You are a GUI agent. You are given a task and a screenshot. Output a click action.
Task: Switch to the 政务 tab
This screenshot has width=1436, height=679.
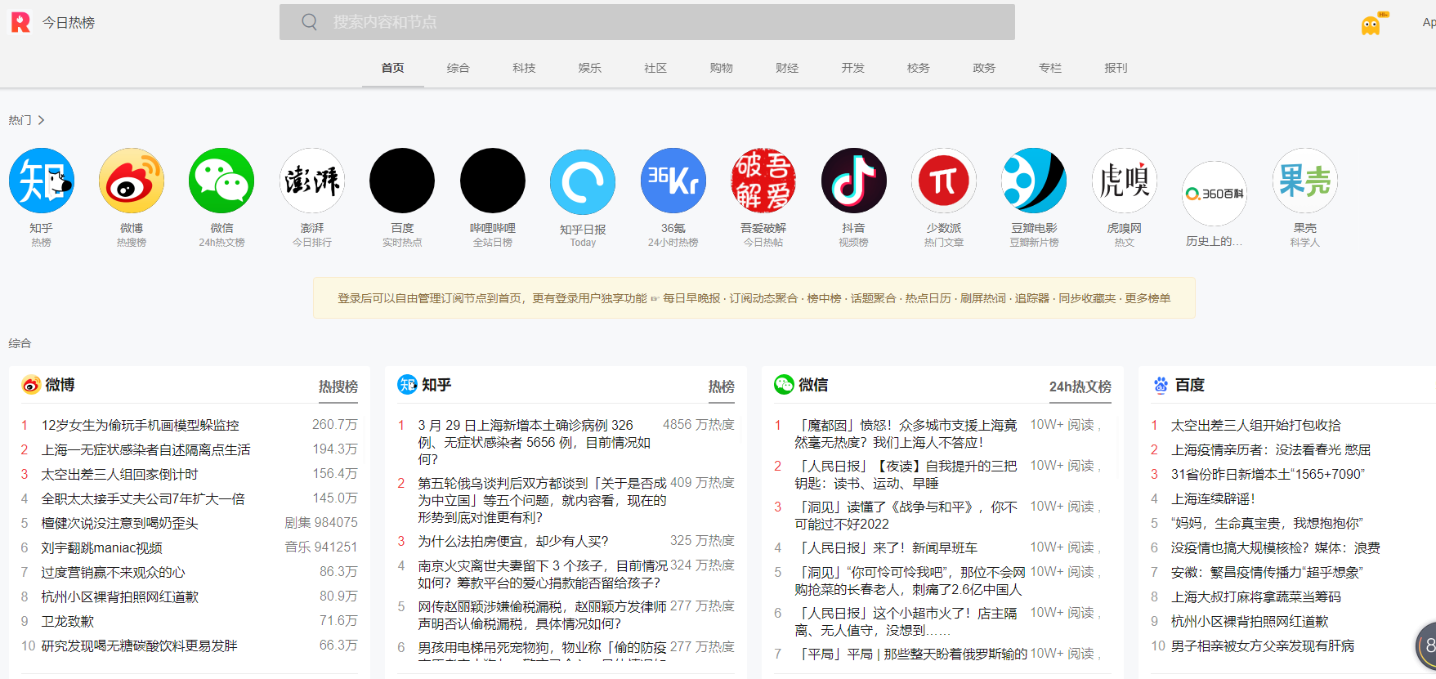tap(984, 68)
